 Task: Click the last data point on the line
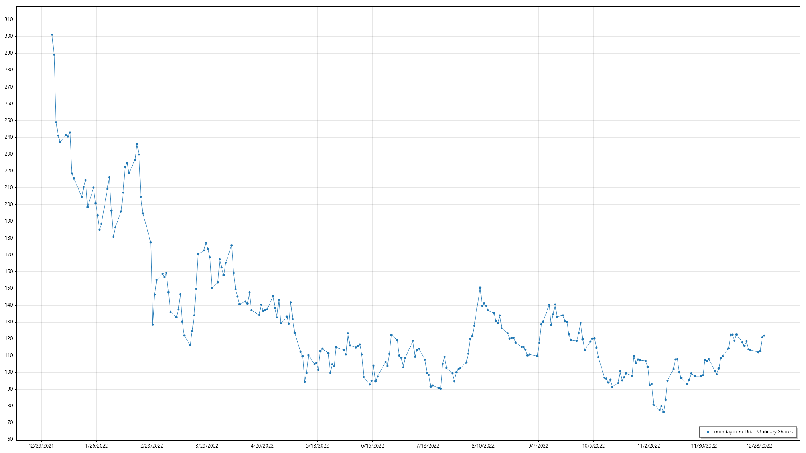tap(764, 336)
